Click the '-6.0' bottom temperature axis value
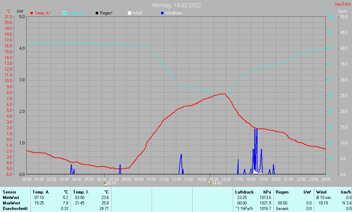This screenshot has width=352, height=212. tap(8, 174)
